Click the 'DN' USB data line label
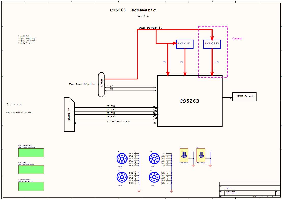Screen dimensions: 282x200 point(111,89)
